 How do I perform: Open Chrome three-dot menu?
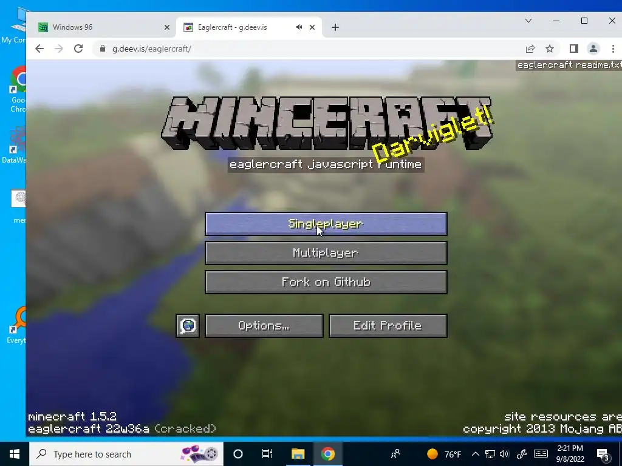coord(613,49)
